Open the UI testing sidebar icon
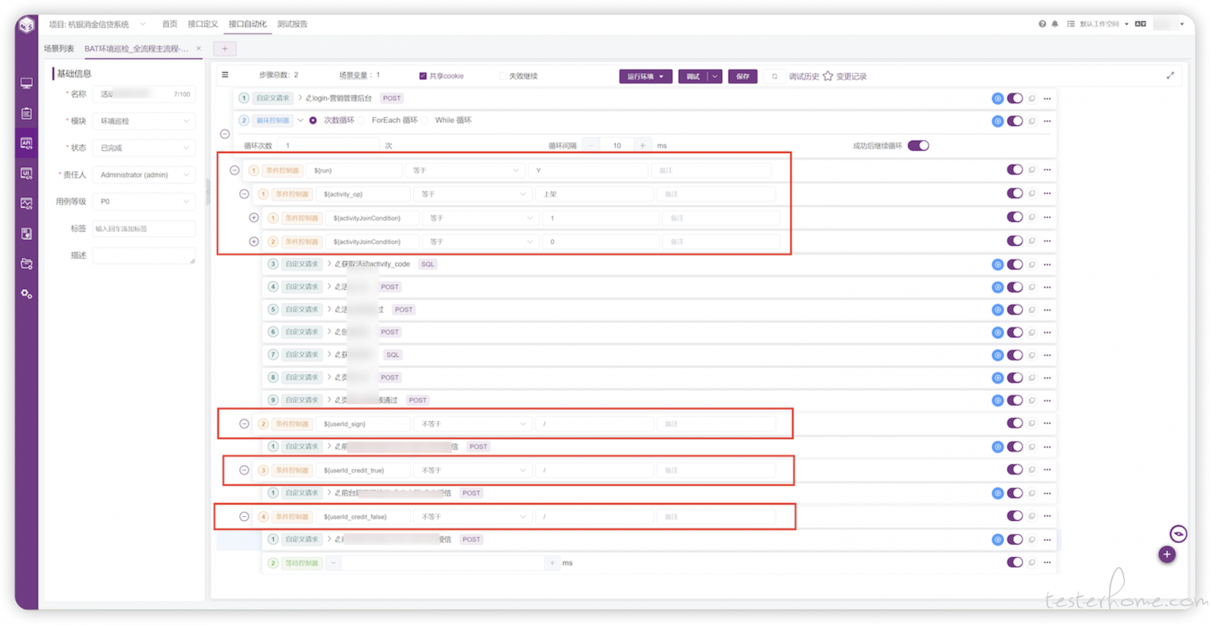 pos(26,173)
